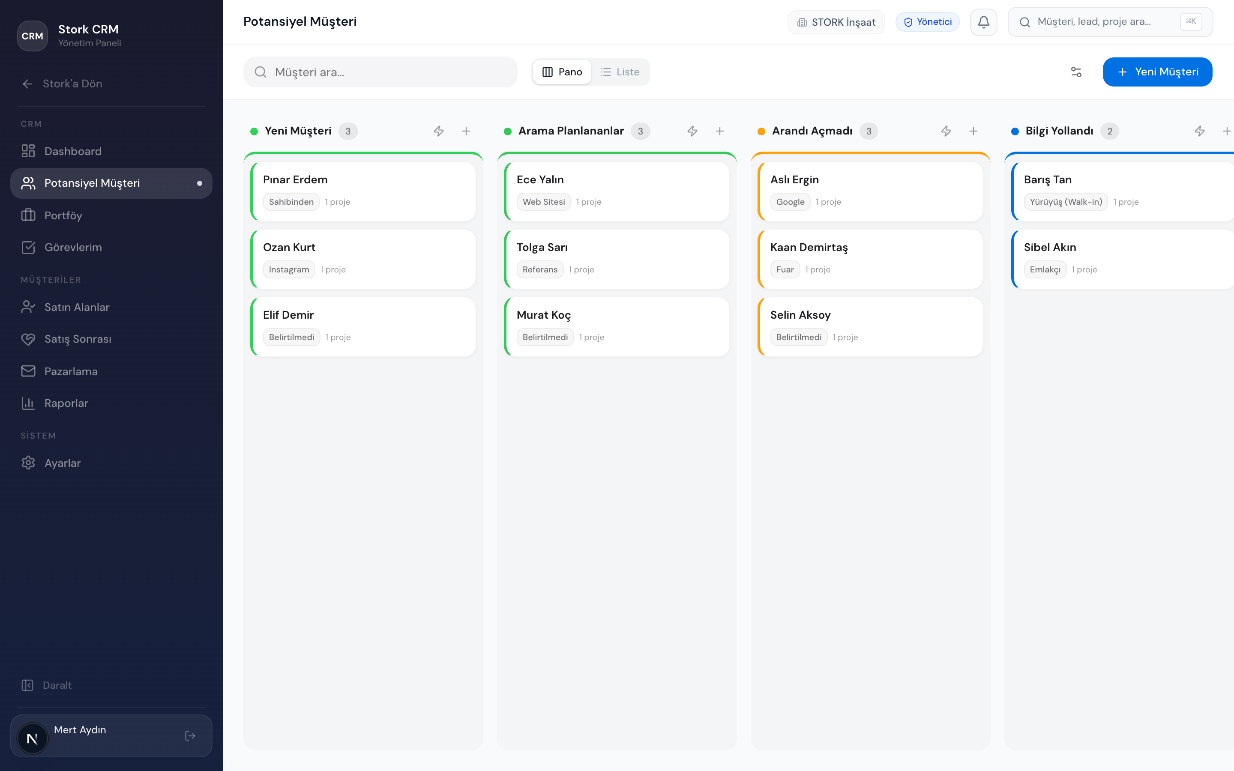Navigate to Pazarlama
Viewport: 1234px width, 771px height.
[111, 371]
